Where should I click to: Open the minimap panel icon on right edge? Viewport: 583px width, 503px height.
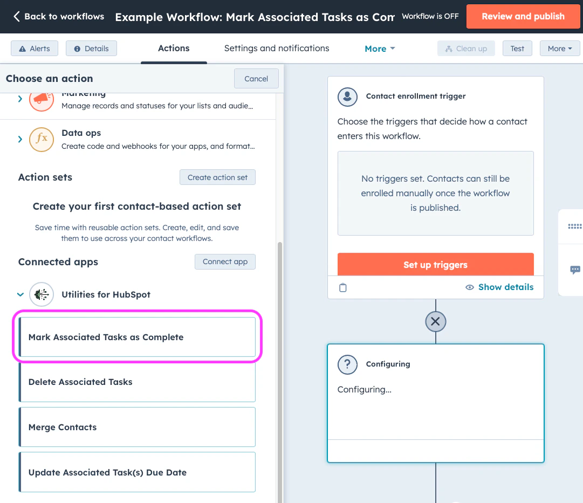click(575, 226)
